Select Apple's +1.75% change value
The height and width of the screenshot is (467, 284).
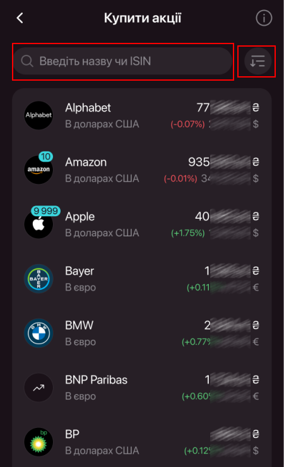[188, 233]
